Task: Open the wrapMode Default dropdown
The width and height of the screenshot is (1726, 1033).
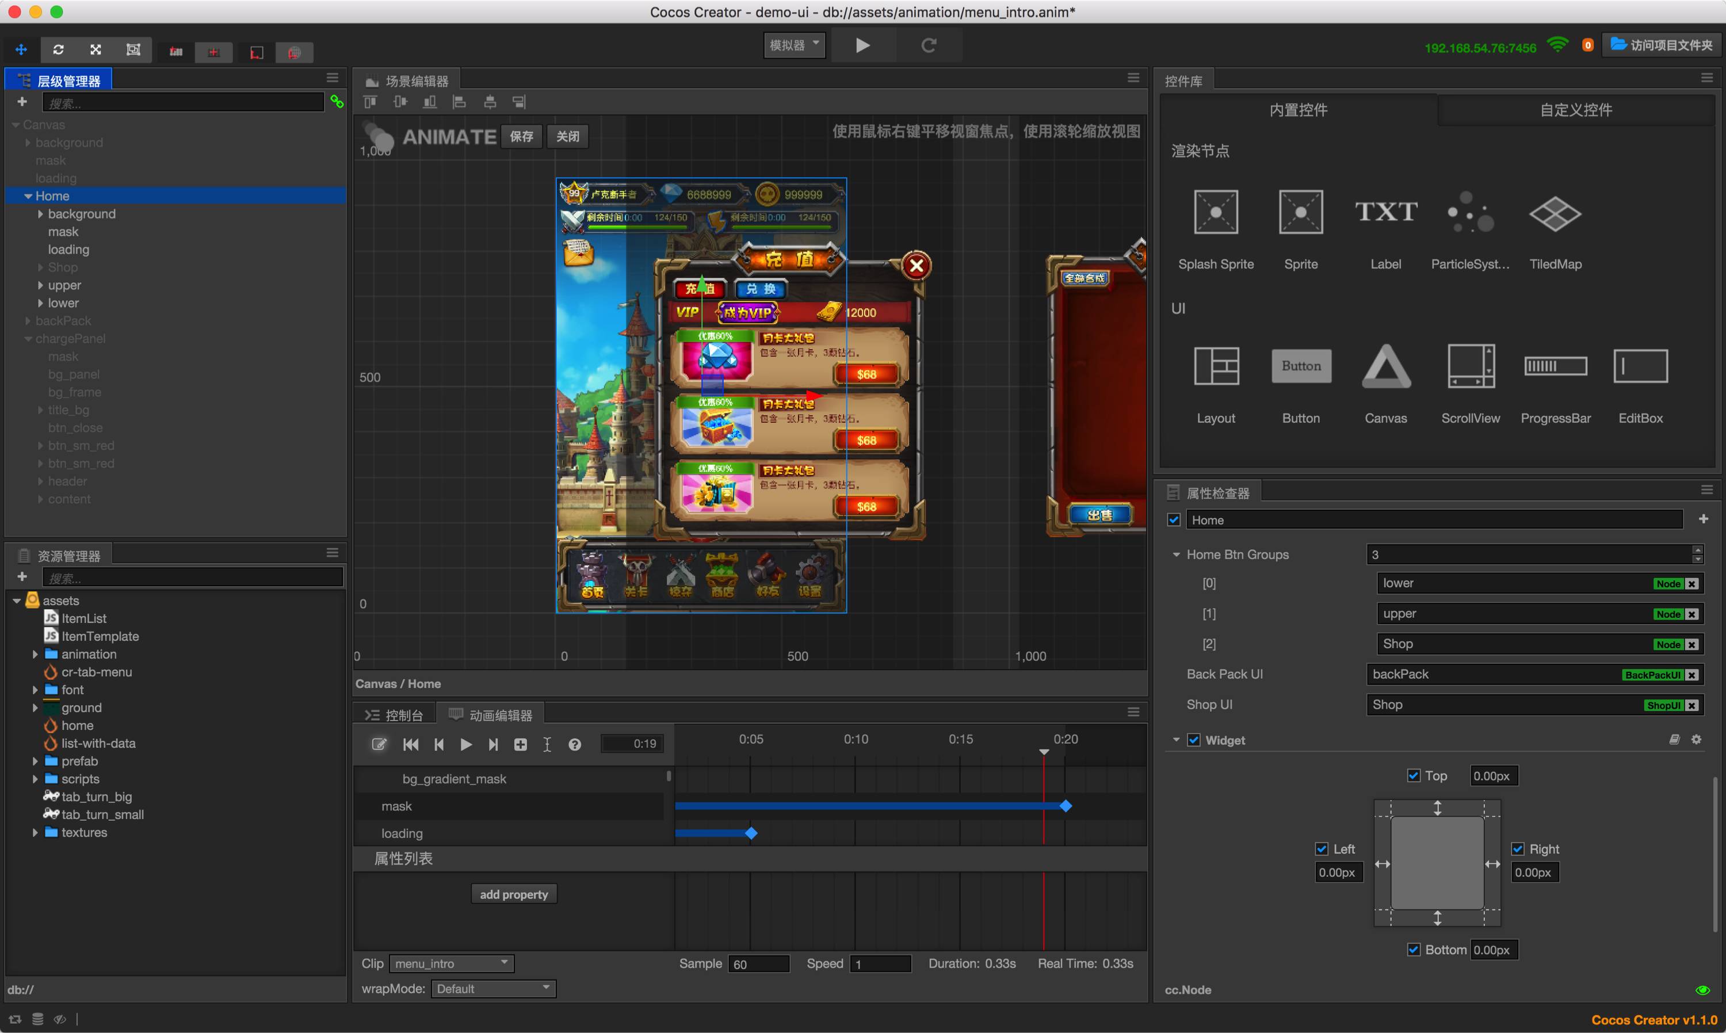Action: [493, 989]
